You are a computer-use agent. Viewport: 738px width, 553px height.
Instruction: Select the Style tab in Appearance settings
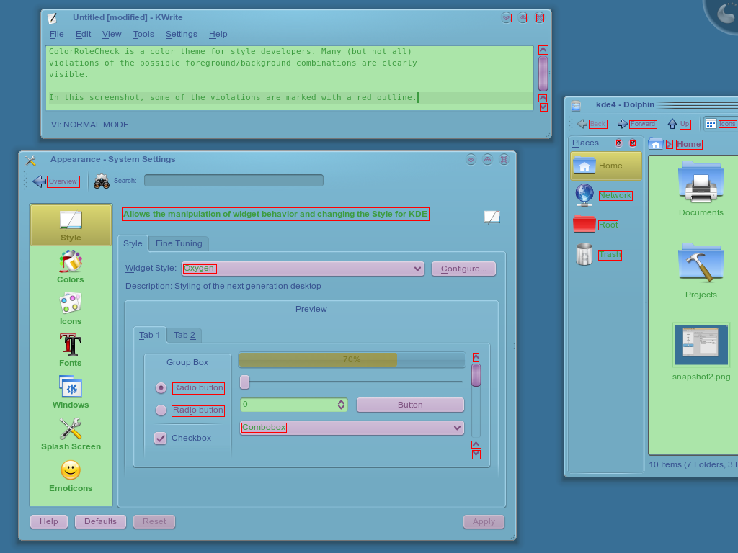[x=133, y=243]
